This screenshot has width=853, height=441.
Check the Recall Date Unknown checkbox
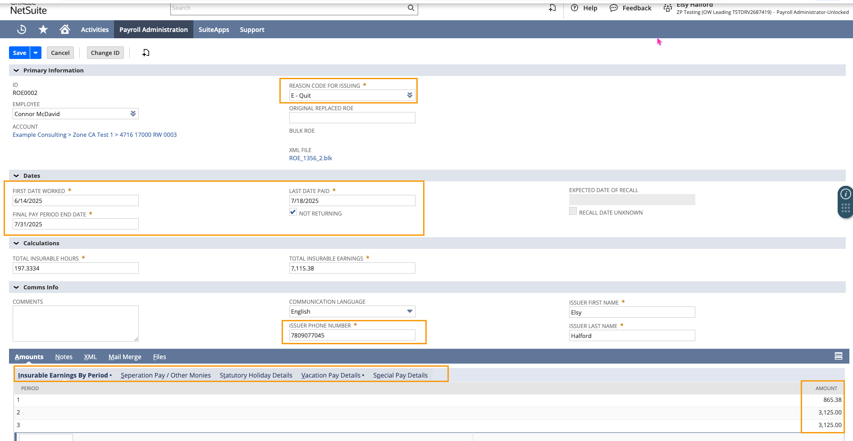[x=573, y=211]
